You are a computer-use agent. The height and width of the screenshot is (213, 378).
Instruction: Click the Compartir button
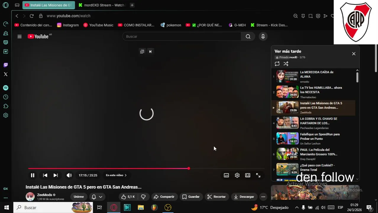pos(164,197)
